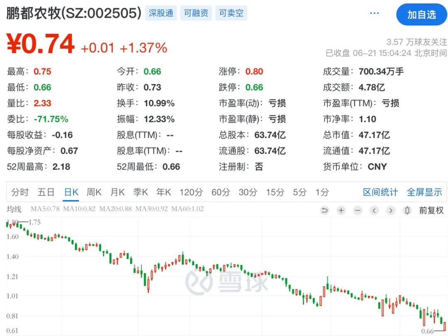Switch to the 5分 interval
Screen dimensions: 448x336
point(300,192)
